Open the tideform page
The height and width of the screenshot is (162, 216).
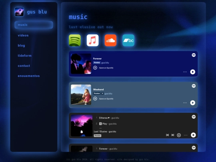pos(24,56)
